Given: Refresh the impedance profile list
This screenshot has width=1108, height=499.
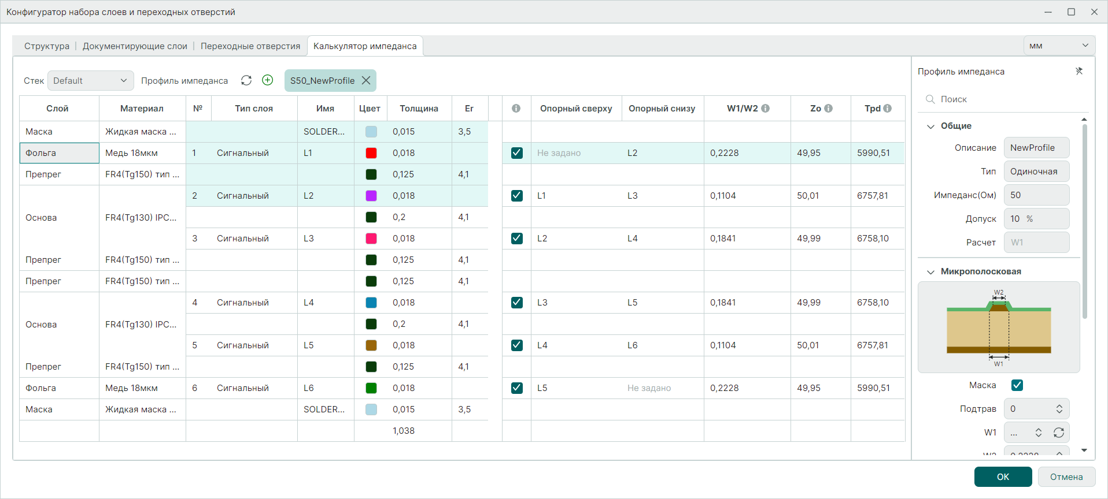Looking at the screenshot, I should [x=246, y=80].
